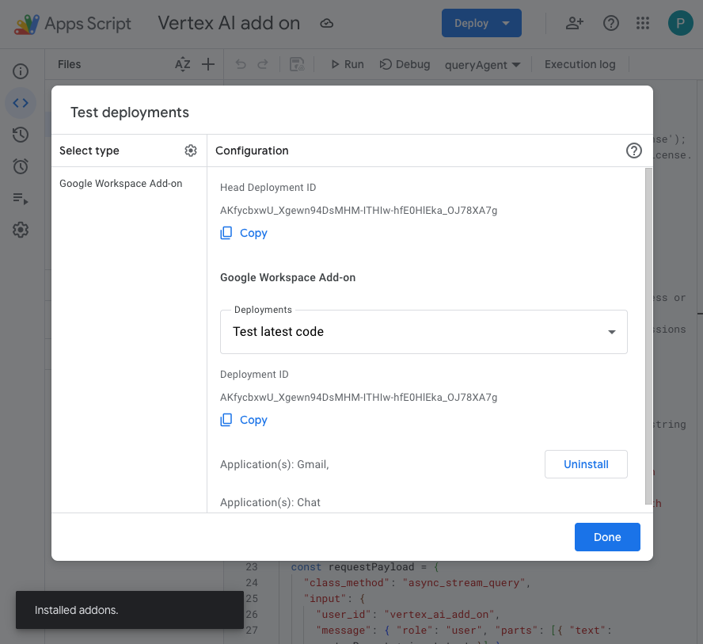Open the Execution log
The height and width of the screenshot is (644, 703).
[x=579, y=64]
